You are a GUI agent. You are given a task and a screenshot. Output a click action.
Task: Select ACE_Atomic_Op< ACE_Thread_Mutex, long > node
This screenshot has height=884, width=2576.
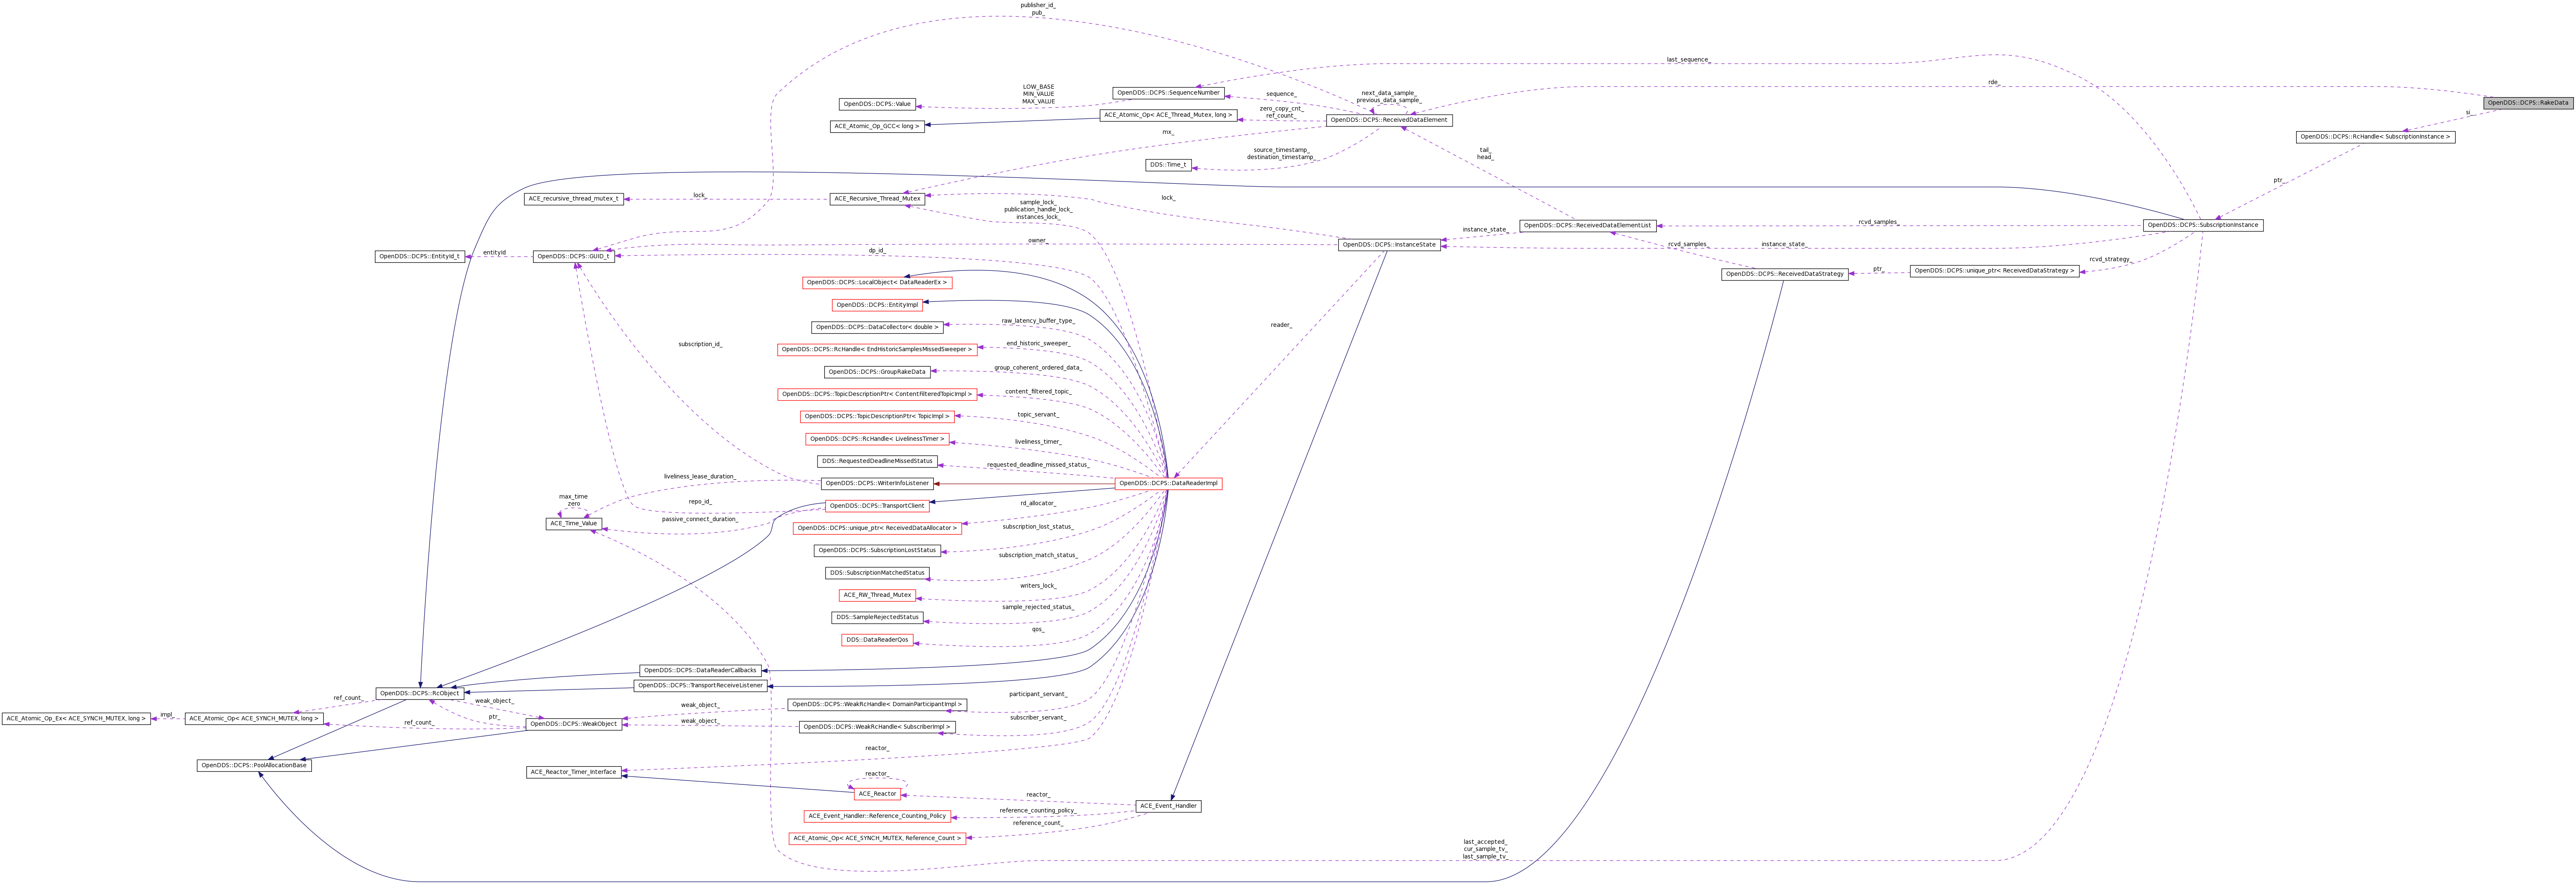(x=1168, y=115)
